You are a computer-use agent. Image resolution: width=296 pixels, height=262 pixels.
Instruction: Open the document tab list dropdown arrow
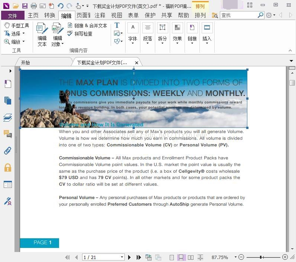(x=291, y=61)
